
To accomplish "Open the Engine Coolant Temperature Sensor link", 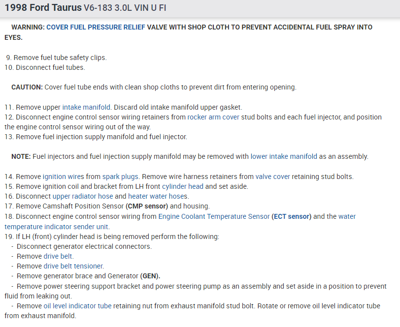I will coord(214,216).
